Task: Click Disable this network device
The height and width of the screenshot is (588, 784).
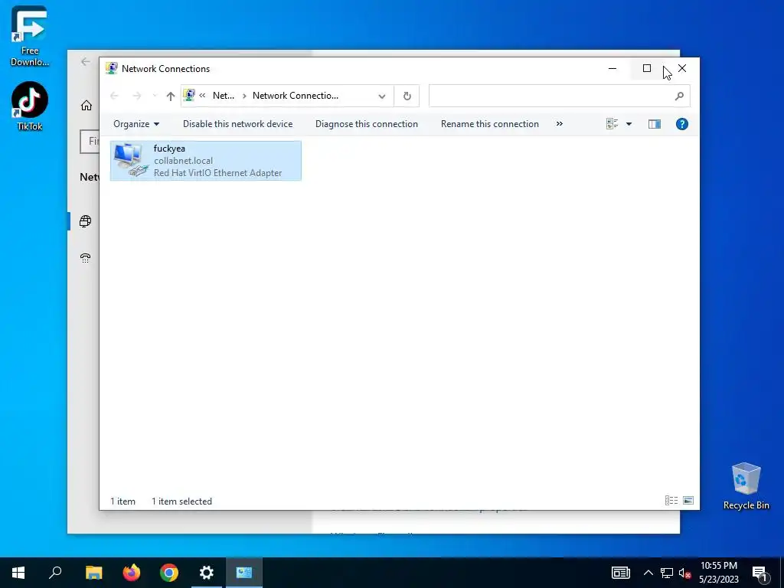Action: 237,124
